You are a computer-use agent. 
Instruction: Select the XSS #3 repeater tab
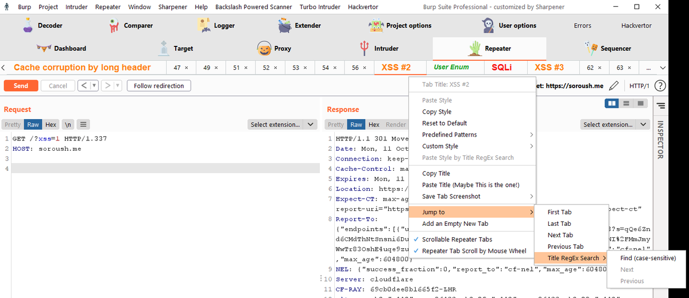(549, 68)
